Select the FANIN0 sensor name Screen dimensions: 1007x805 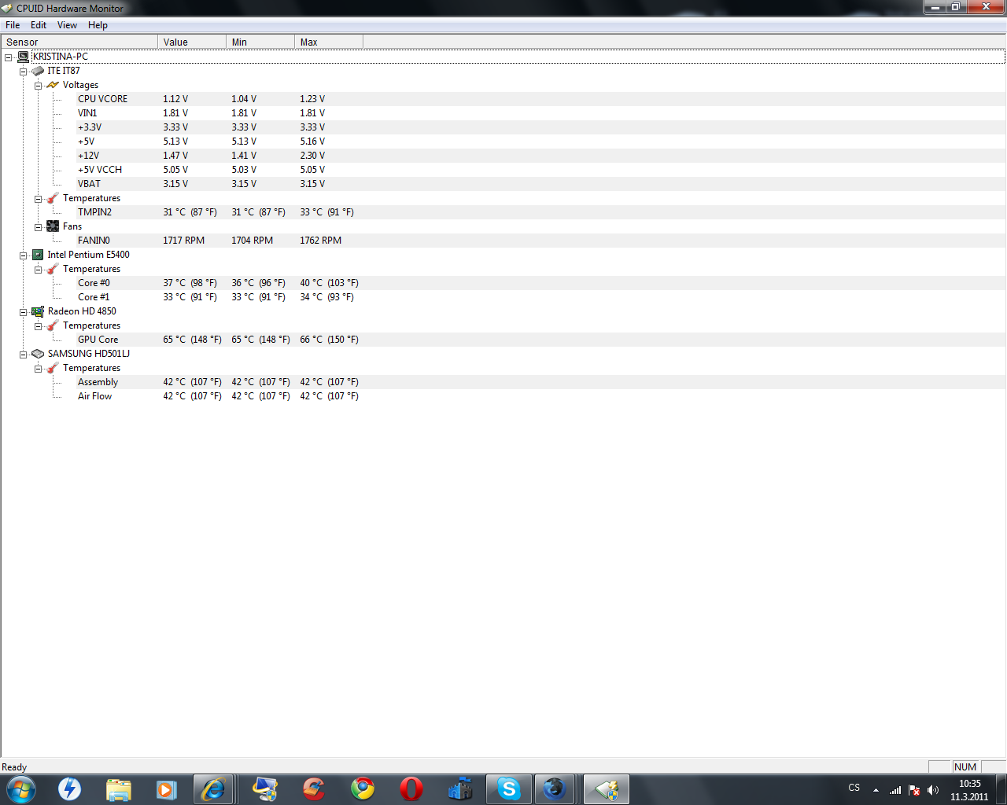[x=94, y=241]
